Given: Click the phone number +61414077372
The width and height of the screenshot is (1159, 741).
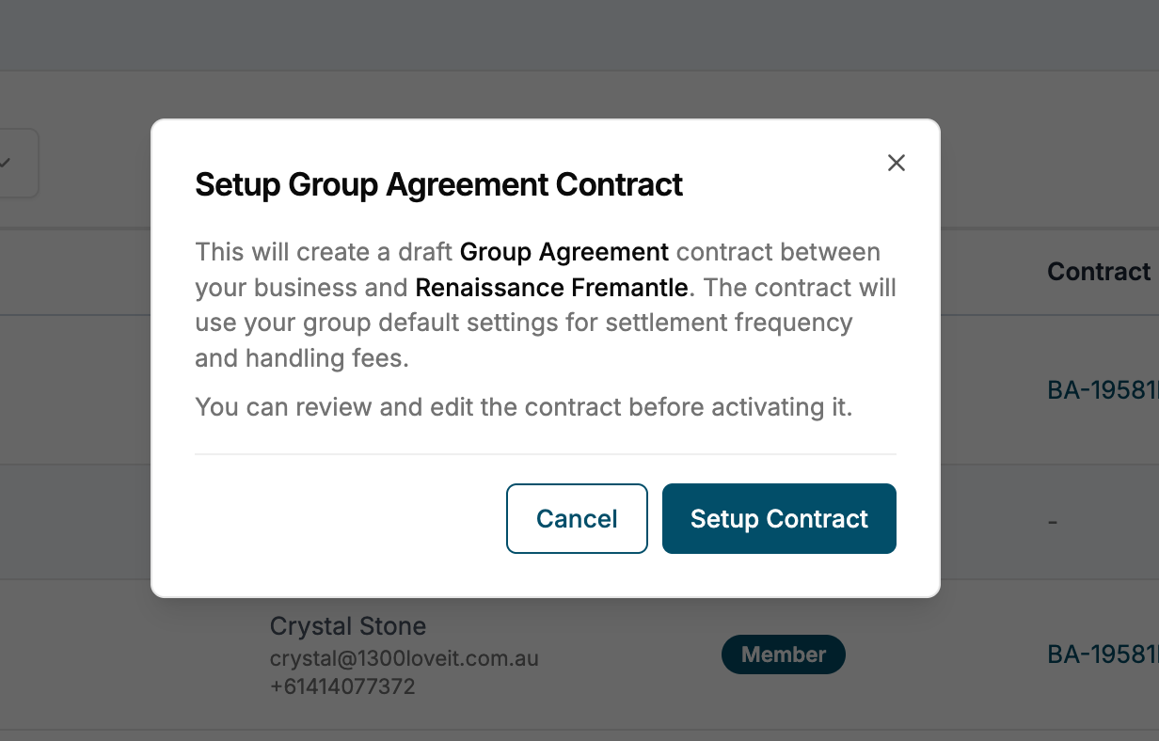Looking at the screenshot, I should tap(342, 686).
